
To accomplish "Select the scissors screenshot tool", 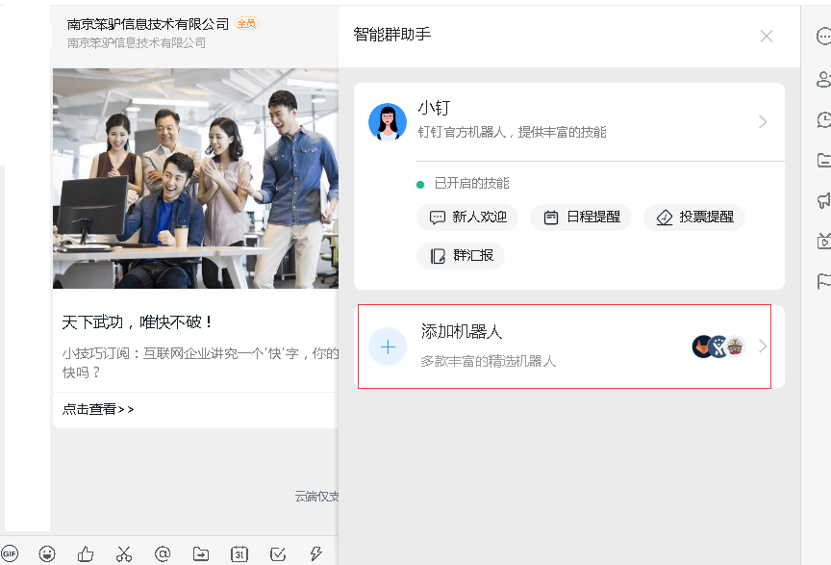I will pos(124,553).
